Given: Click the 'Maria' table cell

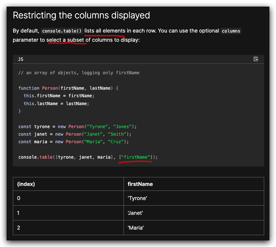Looking at the screenshot, I should coord(194,228).
